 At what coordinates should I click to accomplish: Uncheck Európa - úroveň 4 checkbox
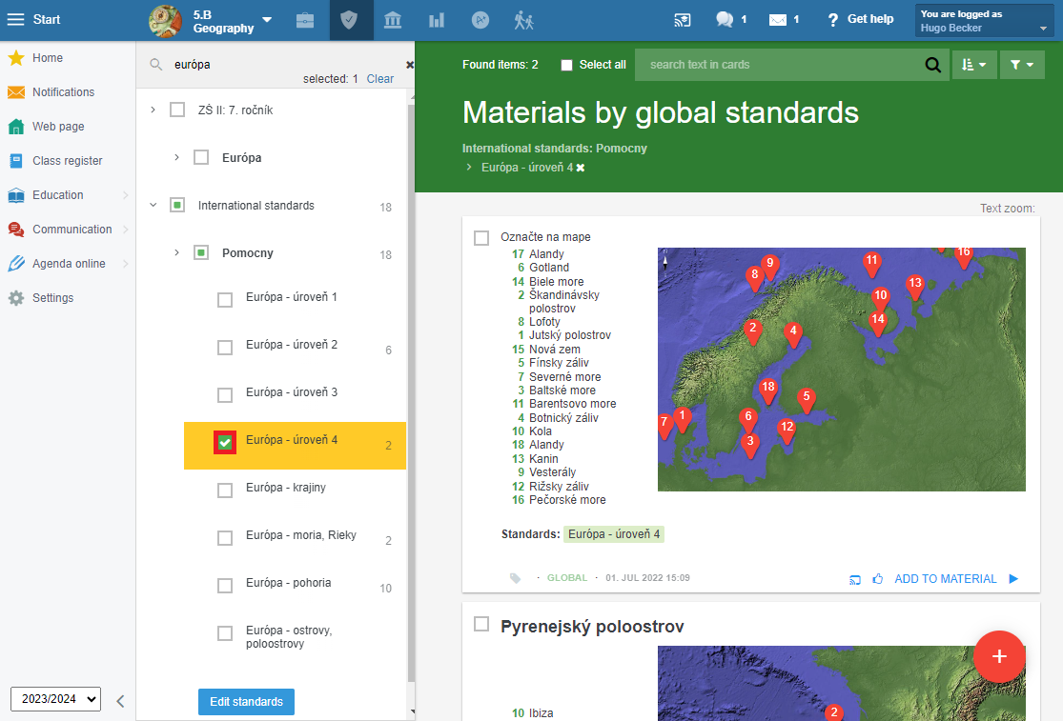pos(225,443)
